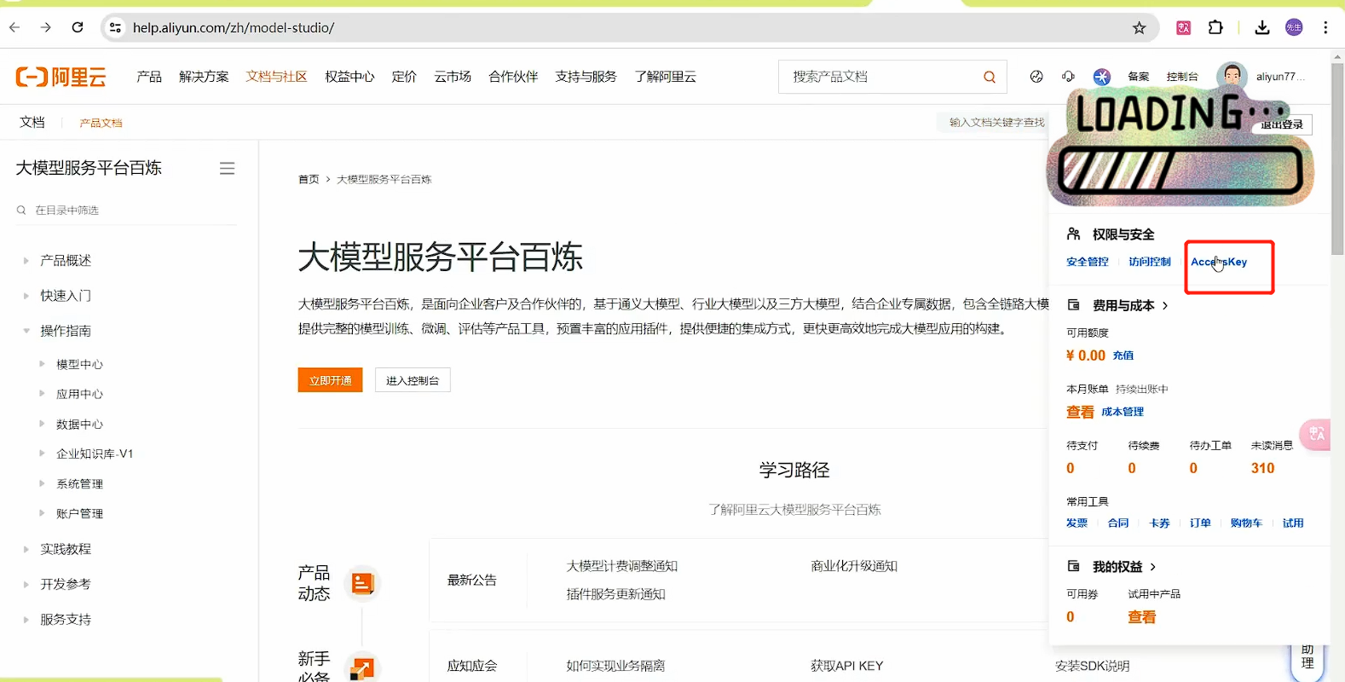Open the headset customer service icon

[1069, 77]
